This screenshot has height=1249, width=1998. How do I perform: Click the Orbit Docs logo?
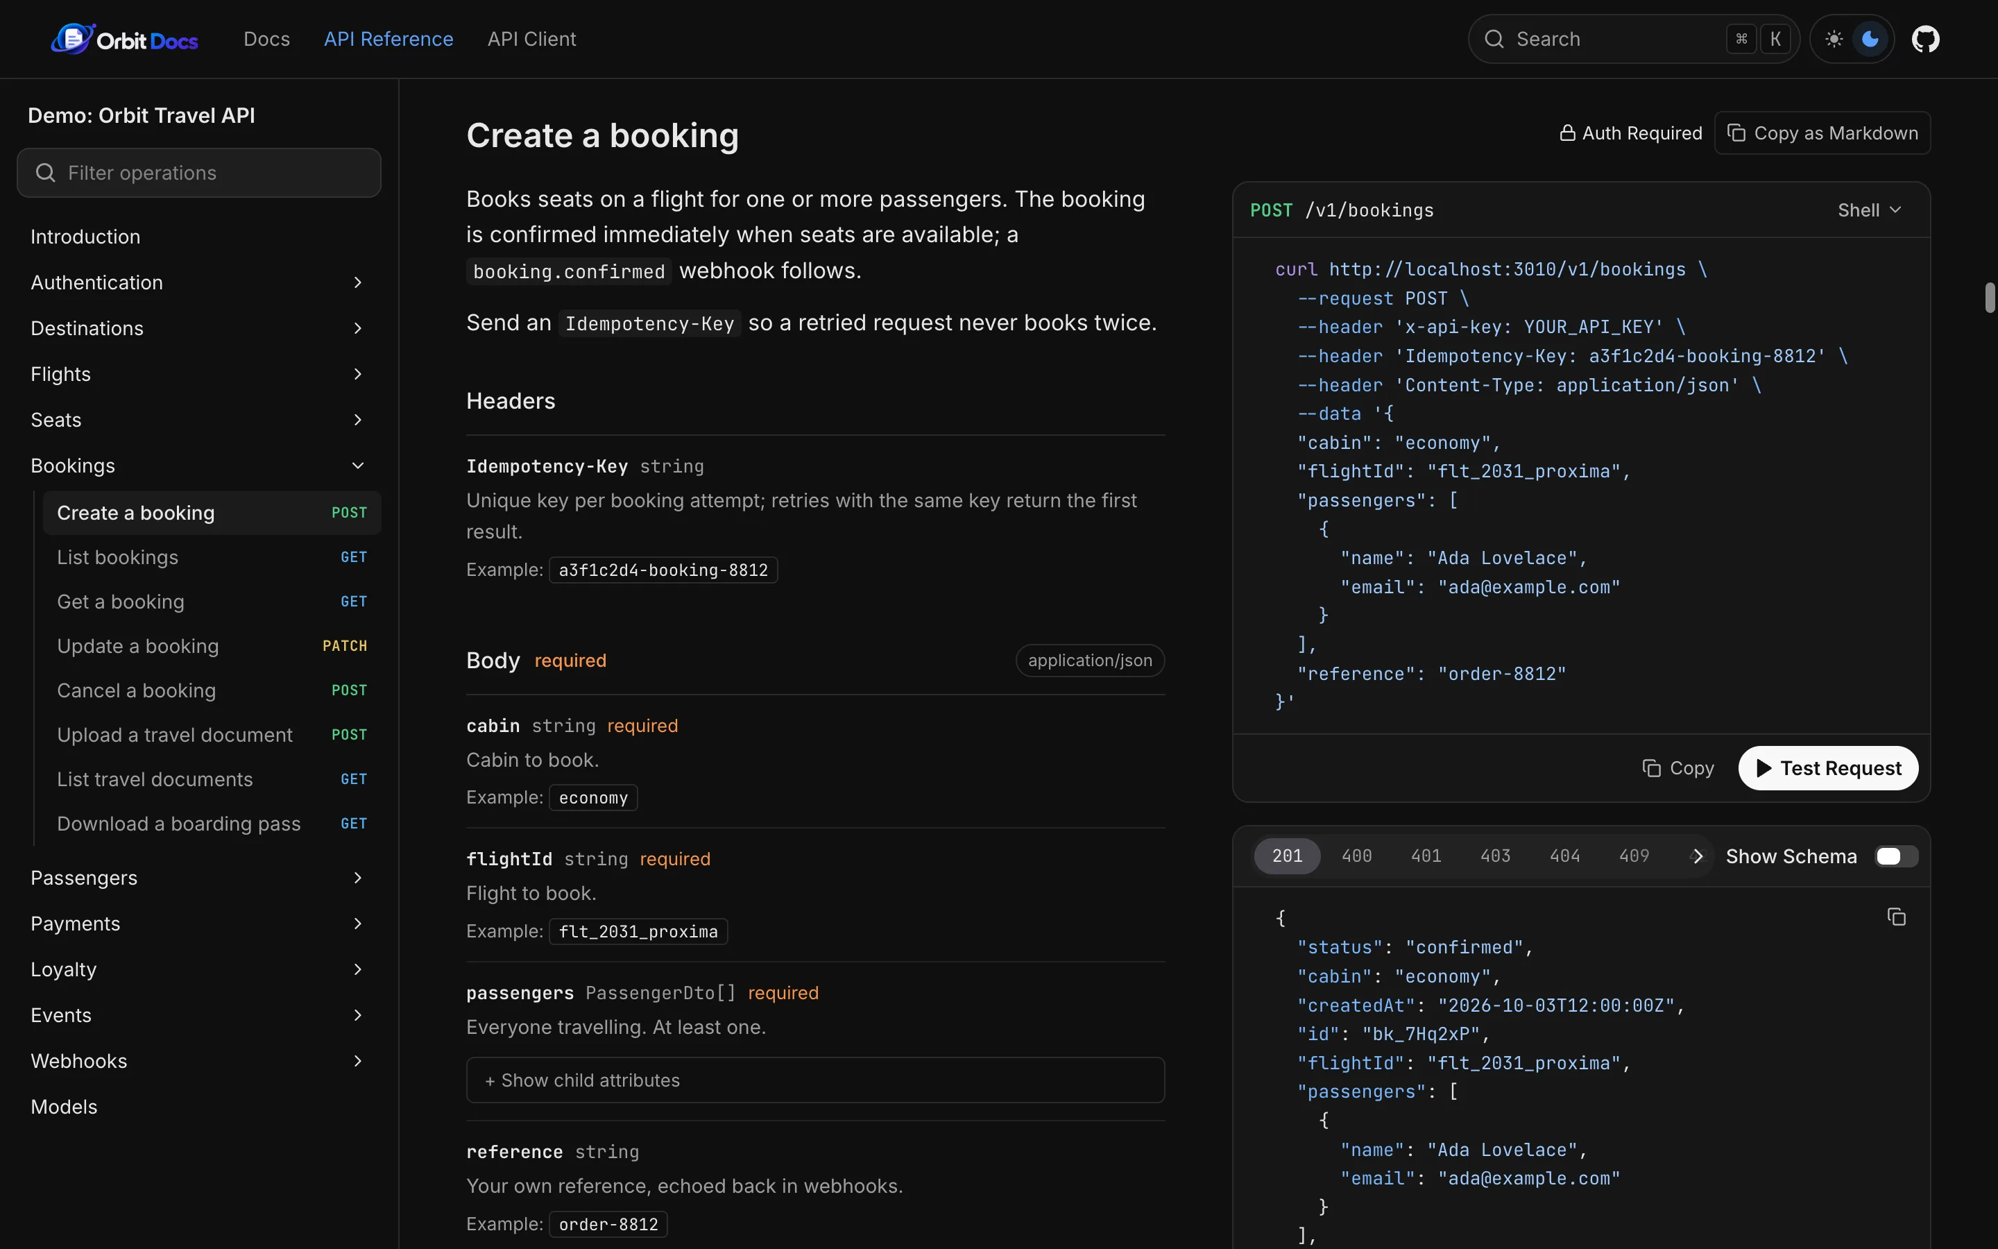(x=124, y=39)
